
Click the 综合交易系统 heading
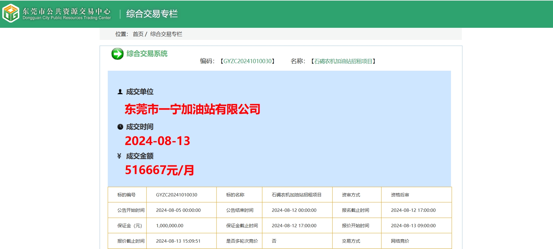(x=147, y=54)
